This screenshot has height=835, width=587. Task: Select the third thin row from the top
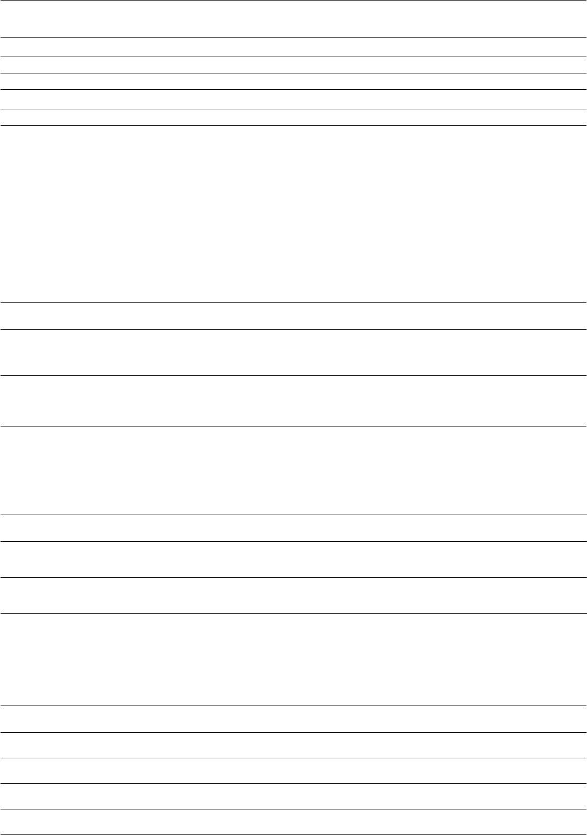(x=294, y=65)
